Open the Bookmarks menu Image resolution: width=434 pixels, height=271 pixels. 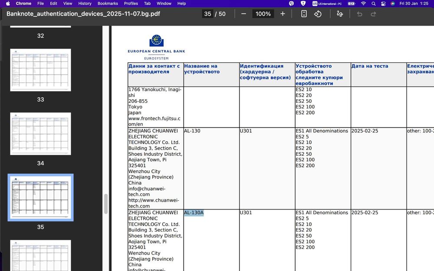pos(108,3)
